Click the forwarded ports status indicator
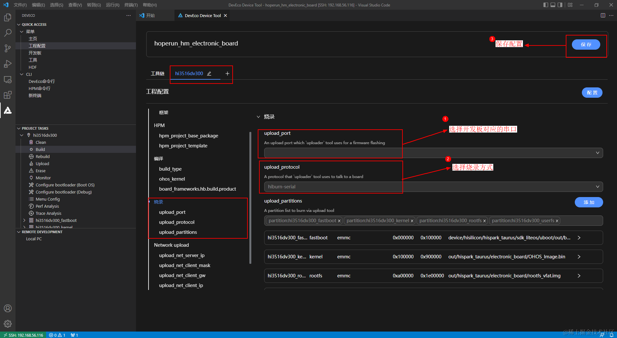The height and width of the screenshot is (338, 617). coord(74,335)
